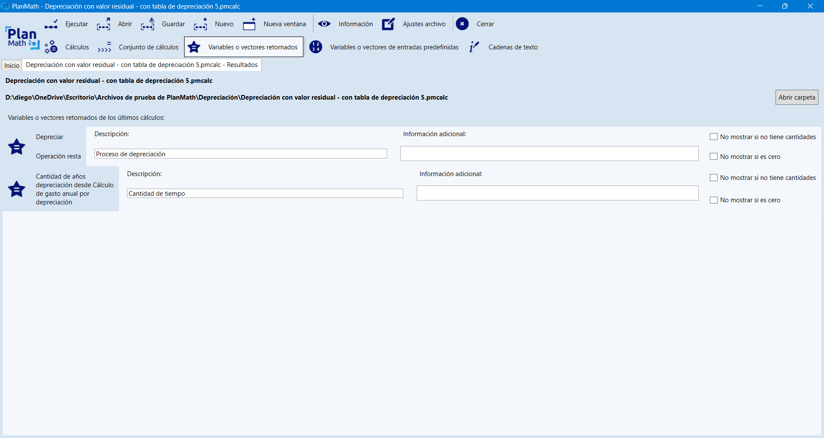Viewport: 824px width, 438px height.
Task: Enable 'No mostrar si es cero' for Depreciar
Action: click(x=714, y=157)
